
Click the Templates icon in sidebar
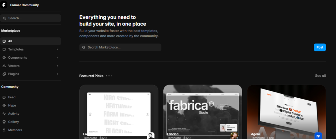[x=4, y=50]
